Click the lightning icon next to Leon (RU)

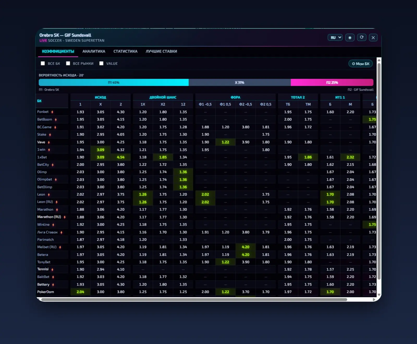tap(57, 202)
